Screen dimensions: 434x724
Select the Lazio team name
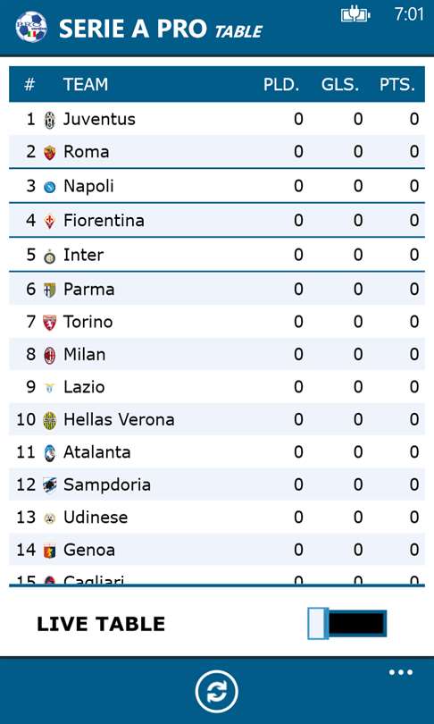(x=84, y=387)
